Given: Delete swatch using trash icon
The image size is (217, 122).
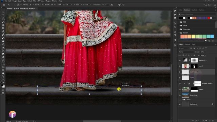Looking at the screenshot, I should (x=213, y=41).
